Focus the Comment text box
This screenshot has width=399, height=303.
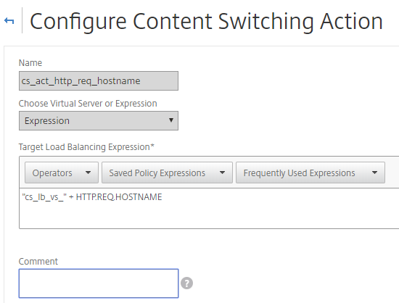tap(99, 283)
